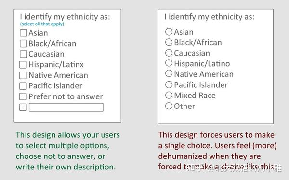Viewport: 289px width, 180px height.
Task: Check the Hispanic/Latinx checkbox
Action: 23,65
